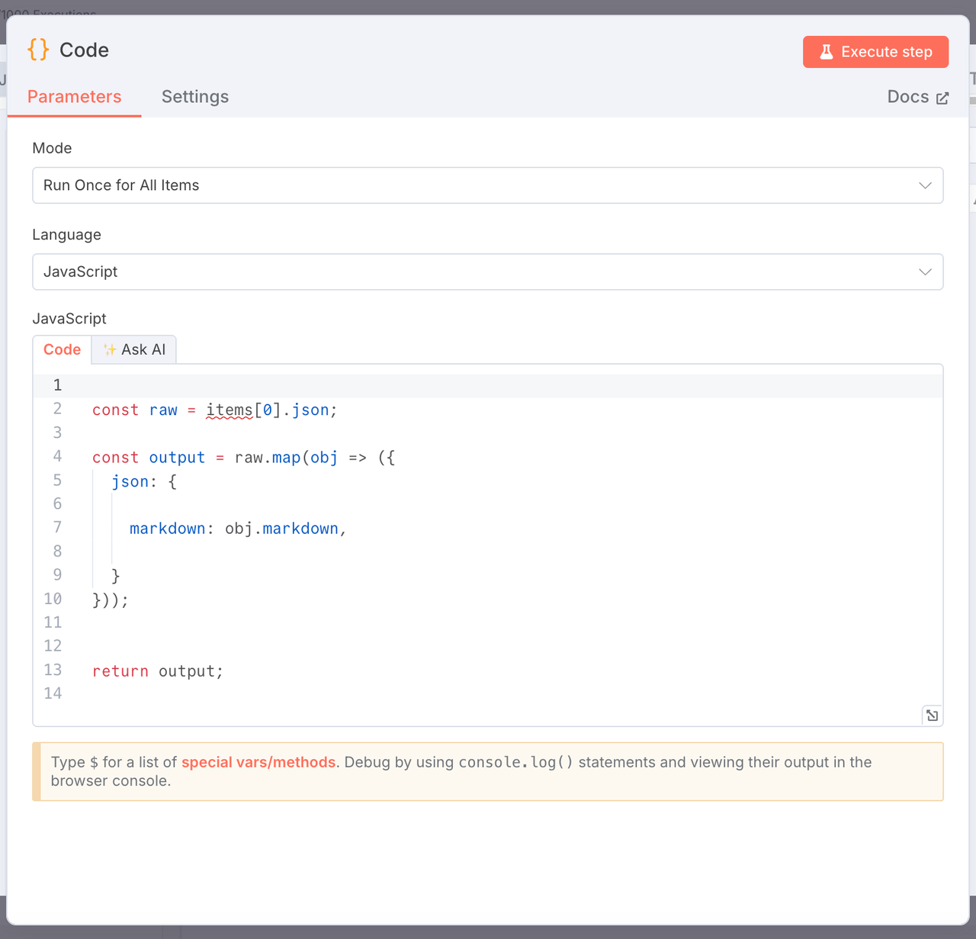
Task: Select the Parameters tab
Action: (x=74, y=97)
